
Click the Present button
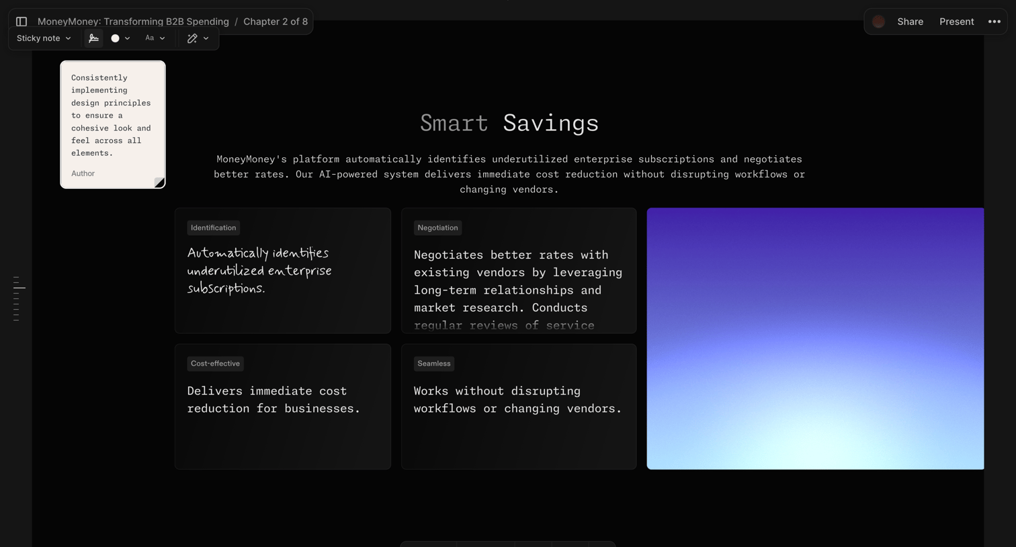click(x=956, y=22)
